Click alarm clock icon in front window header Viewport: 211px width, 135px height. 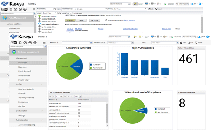pyautogui.click(x=164, y=37)
